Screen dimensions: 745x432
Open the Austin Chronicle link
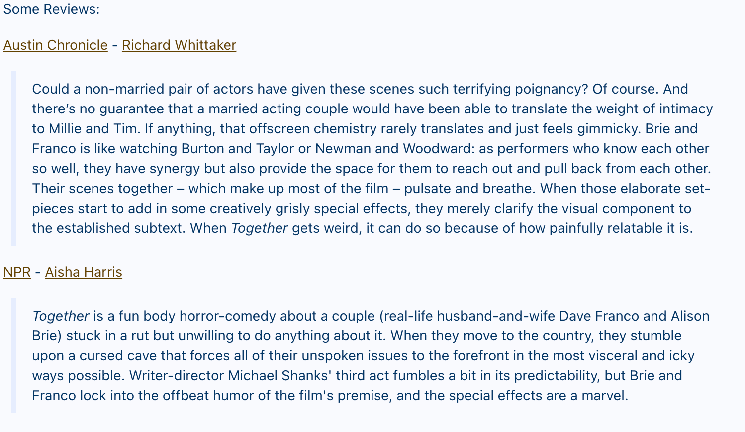[55, 45]
